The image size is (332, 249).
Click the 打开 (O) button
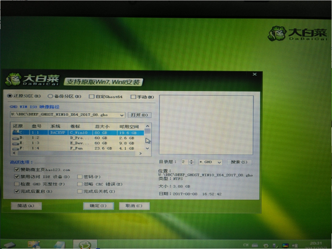click(139, 115)
